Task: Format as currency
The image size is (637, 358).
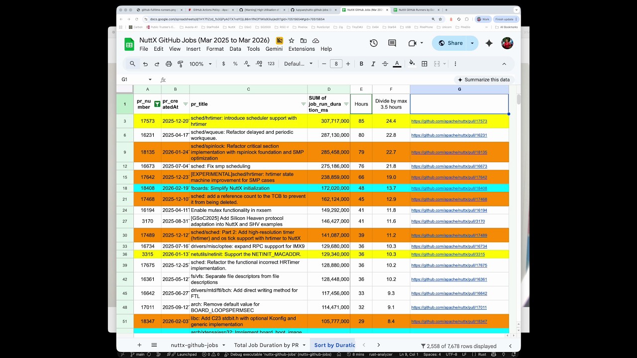Action: (x=223, y=64)
